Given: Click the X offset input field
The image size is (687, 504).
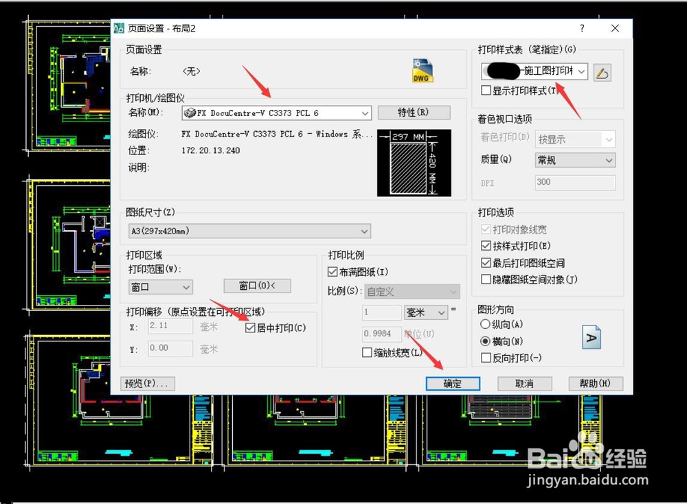Looking at the screenshot, I should coord(170,325).
